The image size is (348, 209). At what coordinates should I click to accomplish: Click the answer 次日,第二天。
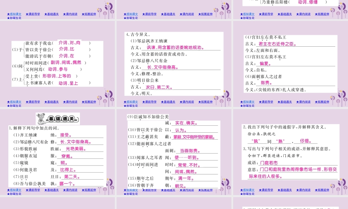(159, 87)
